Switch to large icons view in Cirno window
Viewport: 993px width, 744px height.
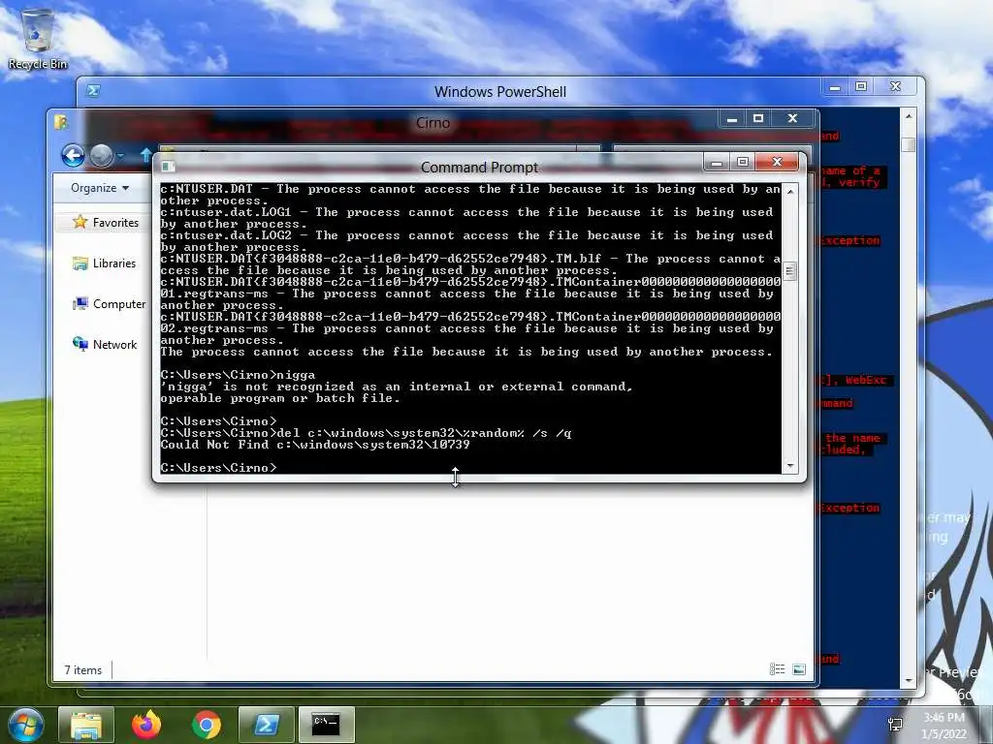tap(799, 669)
